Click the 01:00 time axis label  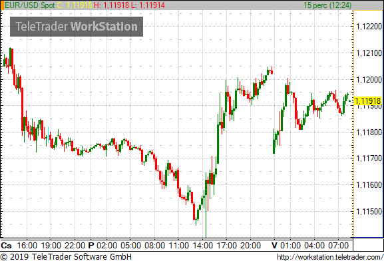point(290,245)
